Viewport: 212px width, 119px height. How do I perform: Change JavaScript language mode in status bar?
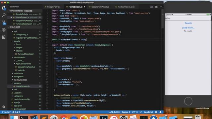click(x=148, y=112)
